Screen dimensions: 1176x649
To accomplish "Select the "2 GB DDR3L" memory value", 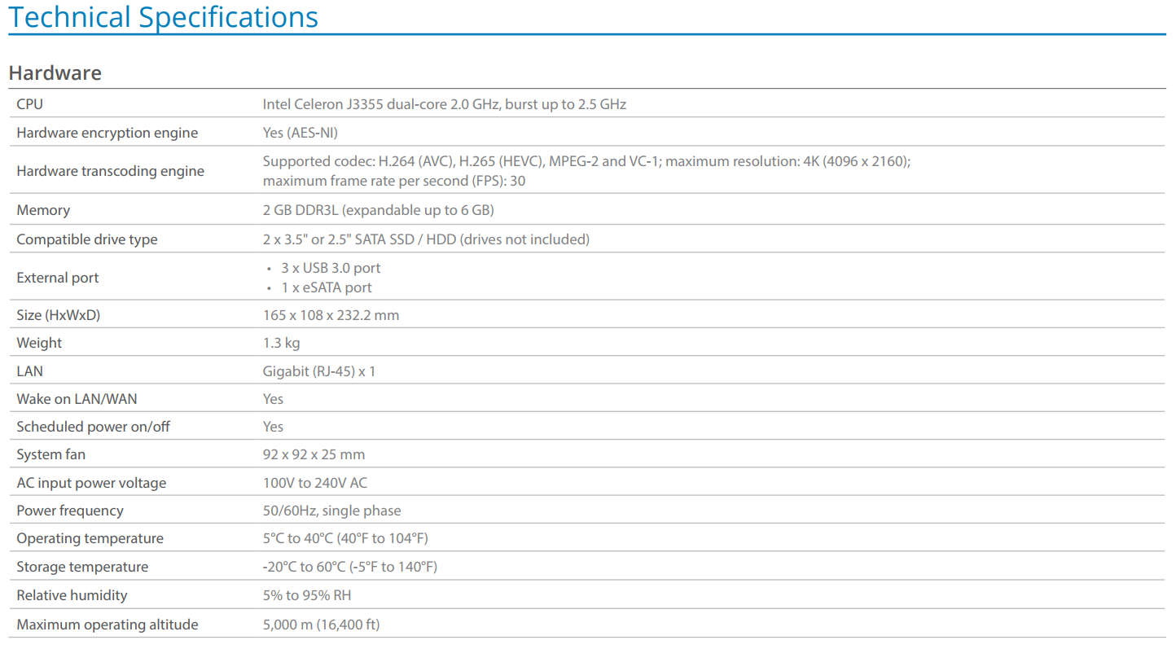I will pos(378,210).
